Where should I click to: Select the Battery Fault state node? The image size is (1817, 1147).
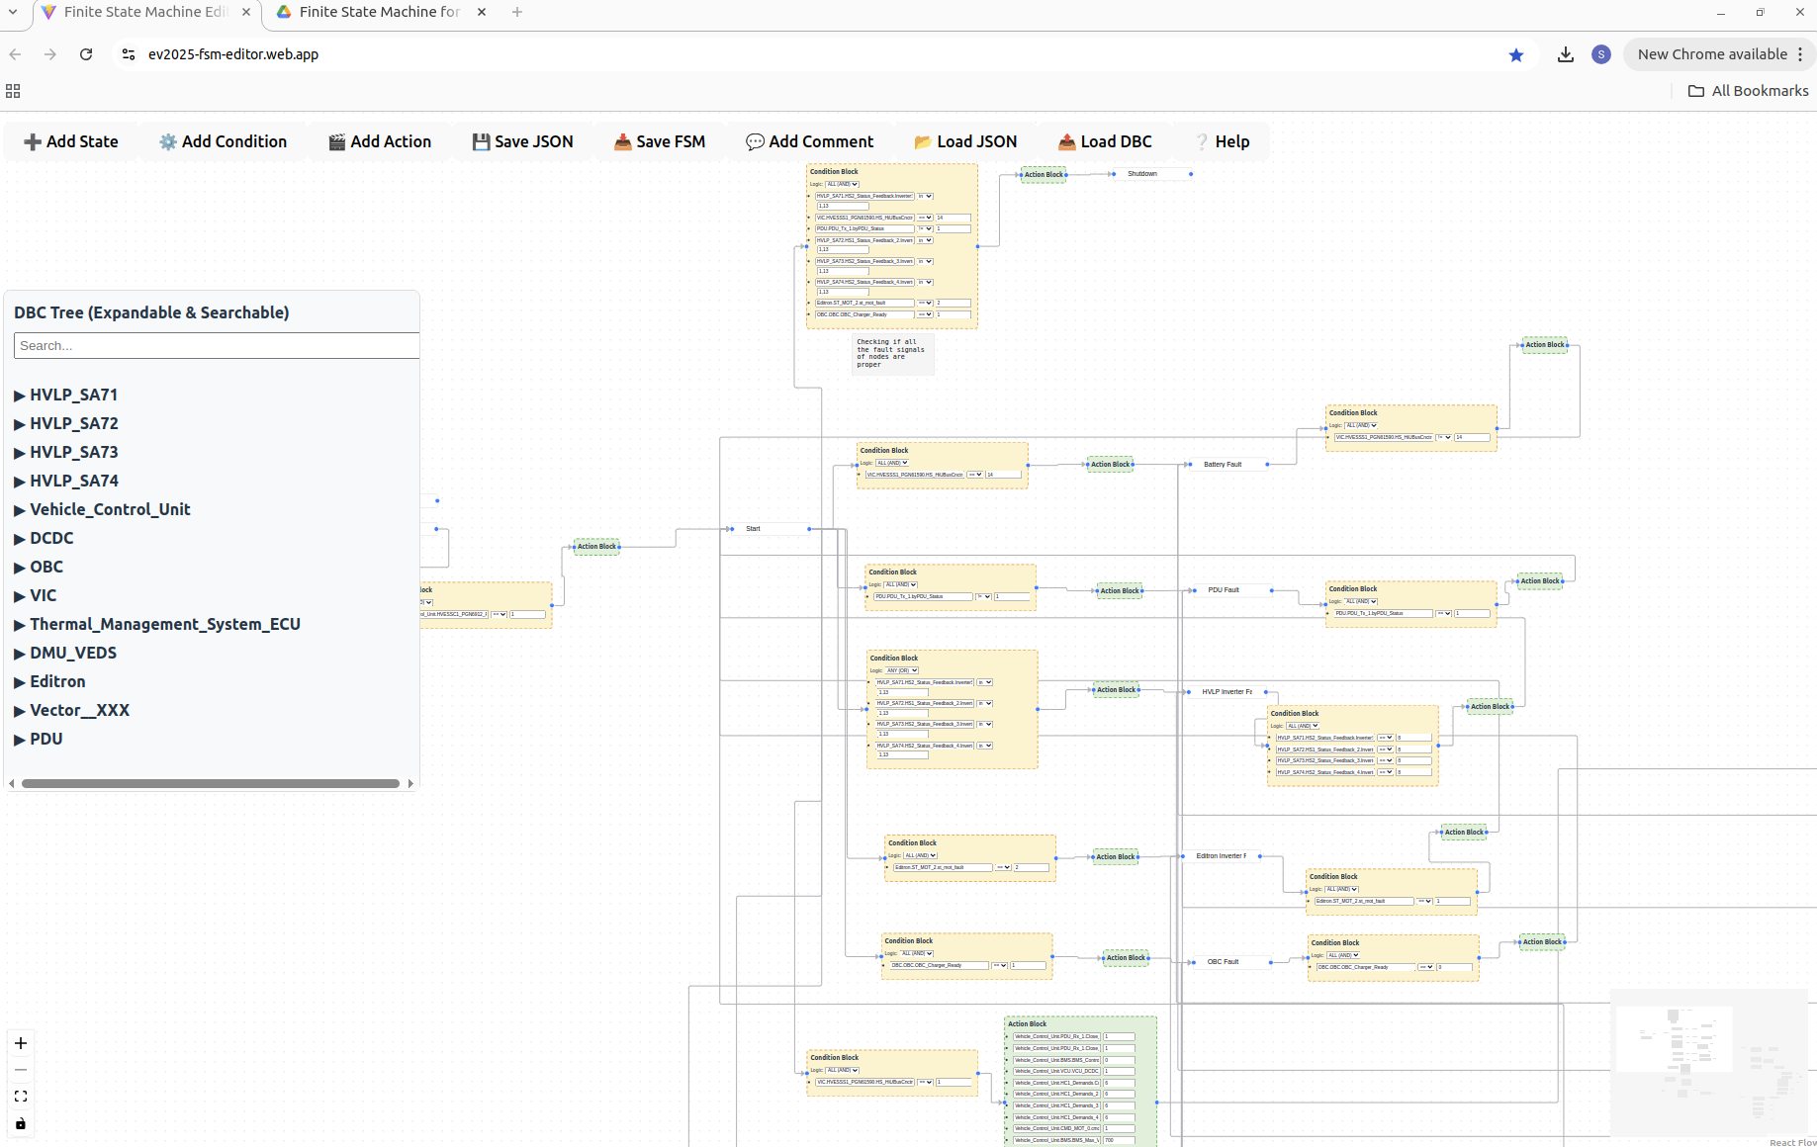[x=1227, y=464]
